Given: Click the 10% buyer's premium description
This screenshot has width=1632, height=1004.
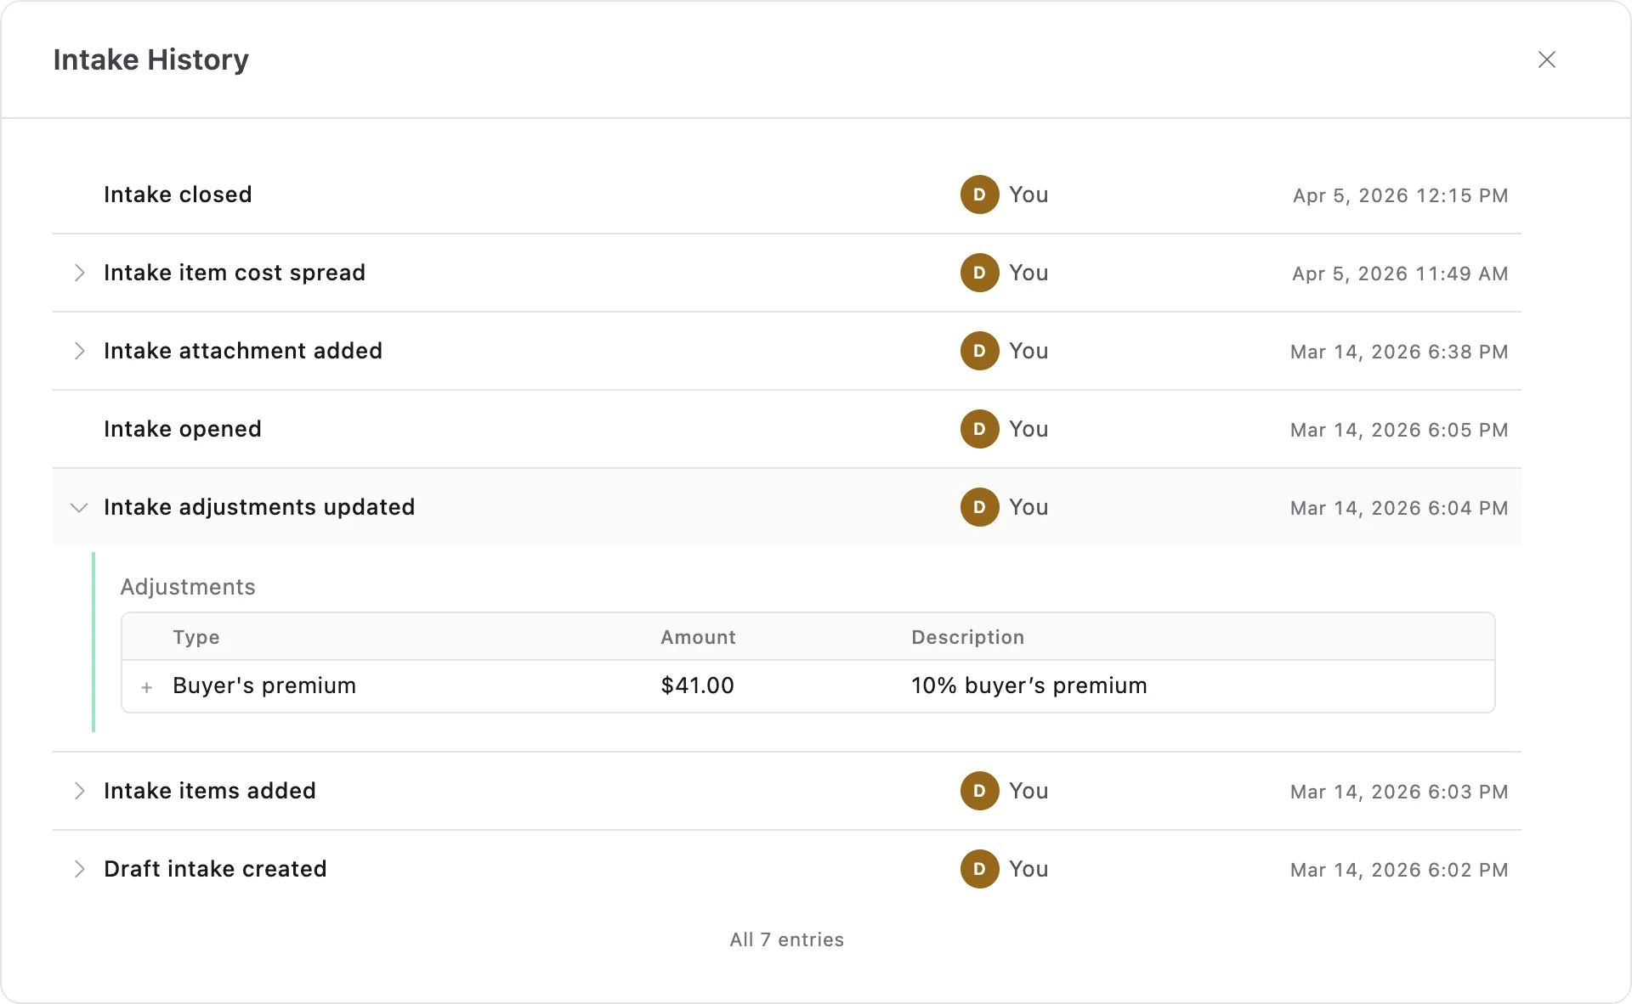Looking at the screenshot, I should pos(1029,685).
